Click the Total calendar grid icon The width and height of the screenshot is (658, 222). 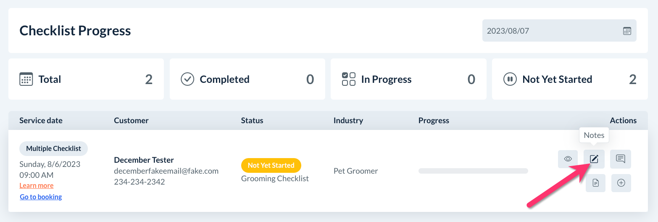click(26, 79)
